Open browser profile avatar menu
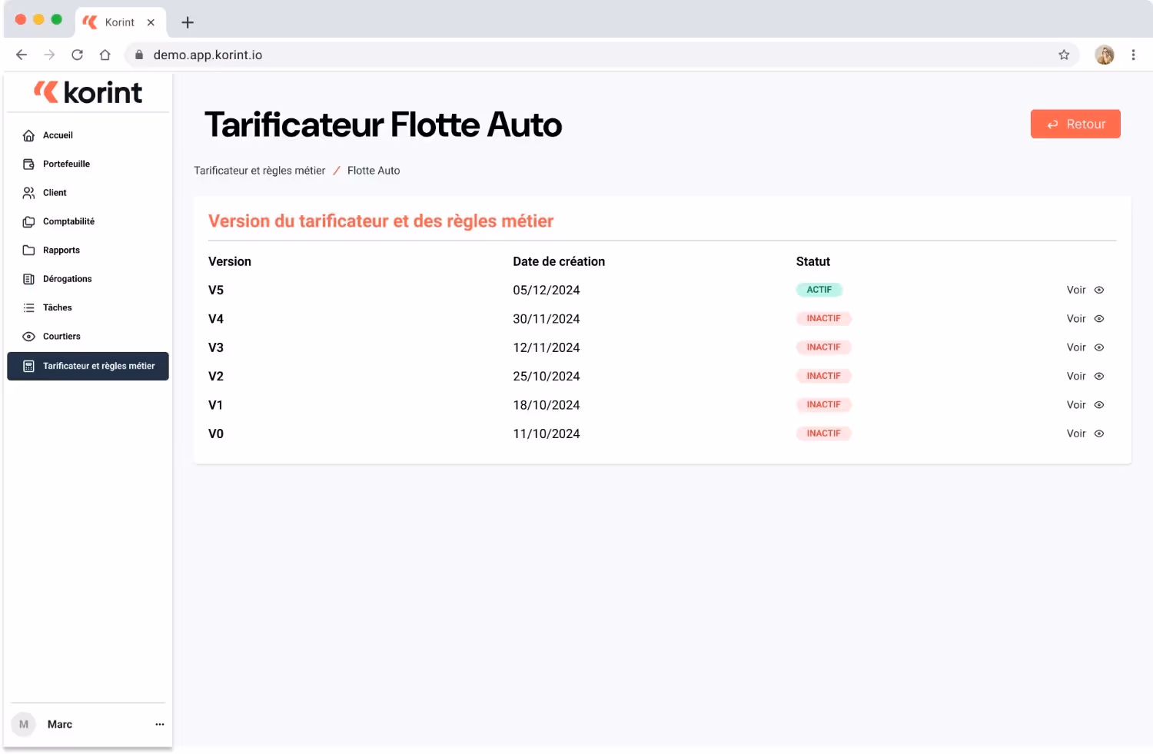This screenshot has width=1153, height=754. click(1104, 55)
